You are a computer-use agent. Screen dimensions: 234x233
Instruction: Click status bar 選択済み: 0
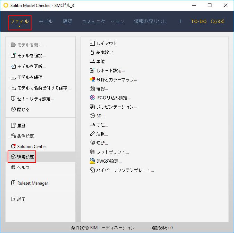pos(162,228)
